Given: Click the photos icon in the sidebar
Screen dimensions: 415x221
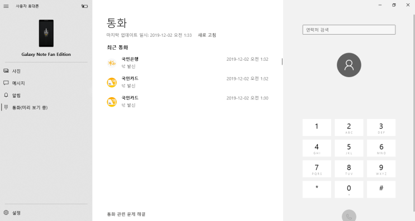Looking at the screenshot, I should [x=6, y=71].
